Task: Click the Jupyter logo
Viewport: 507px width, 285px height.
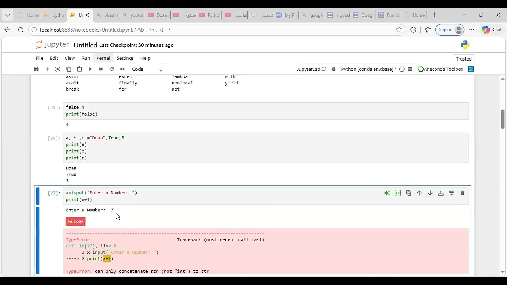Action: coord(52,45)
